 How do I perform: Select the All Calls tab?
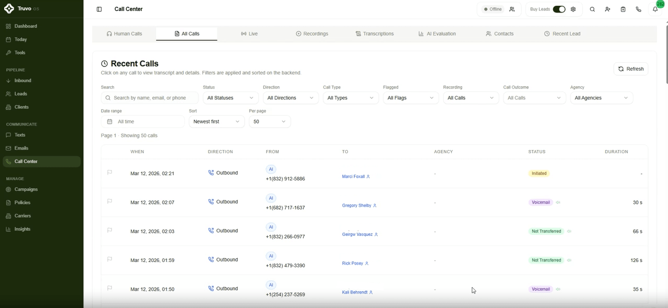187,33
